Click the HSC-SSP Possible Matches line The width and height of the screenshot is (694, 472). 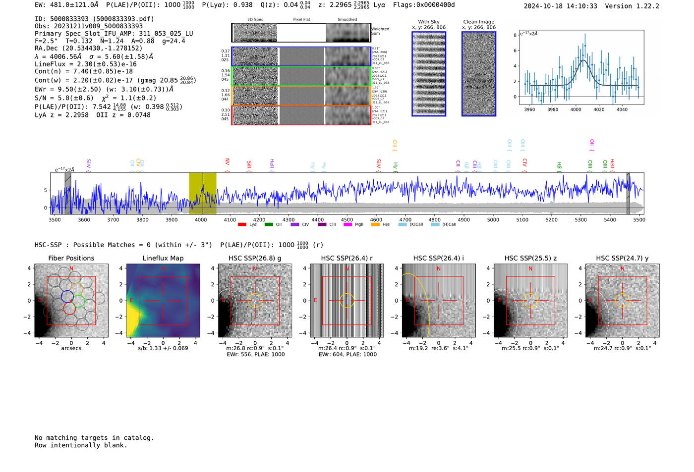click(x=178, y=245)
